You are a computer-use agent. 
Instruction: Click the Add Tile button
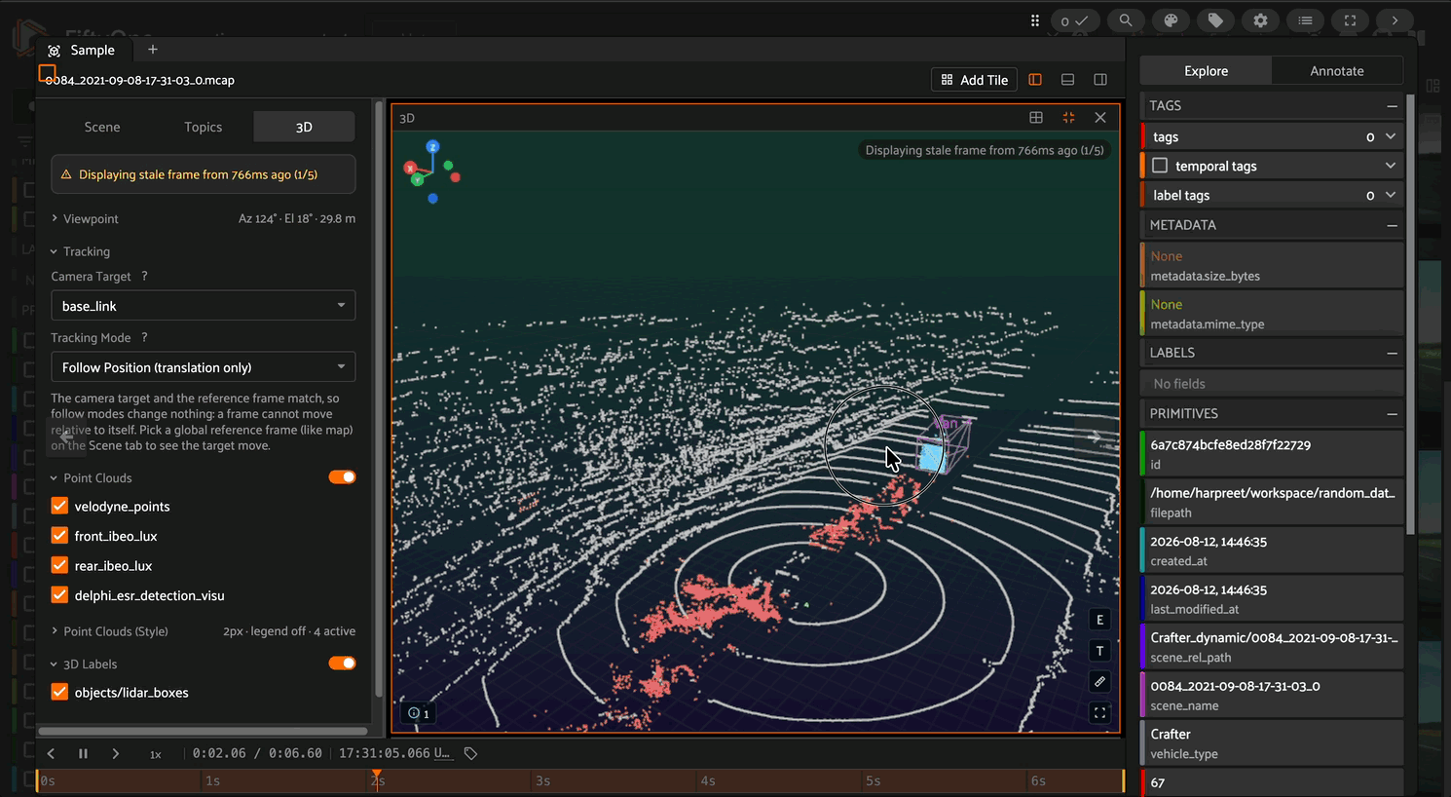974,80
